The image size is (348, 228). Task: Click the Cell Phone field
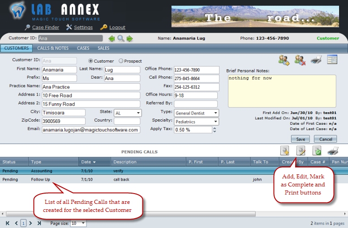(x=197, y=78)
